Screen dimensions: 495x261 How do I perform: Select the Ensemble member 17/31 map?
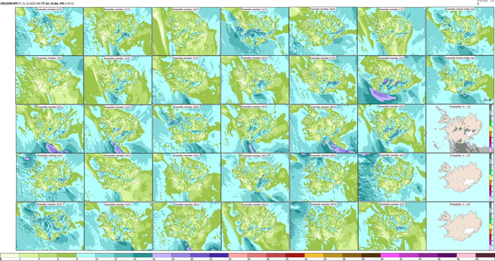(x=186, y=80)
